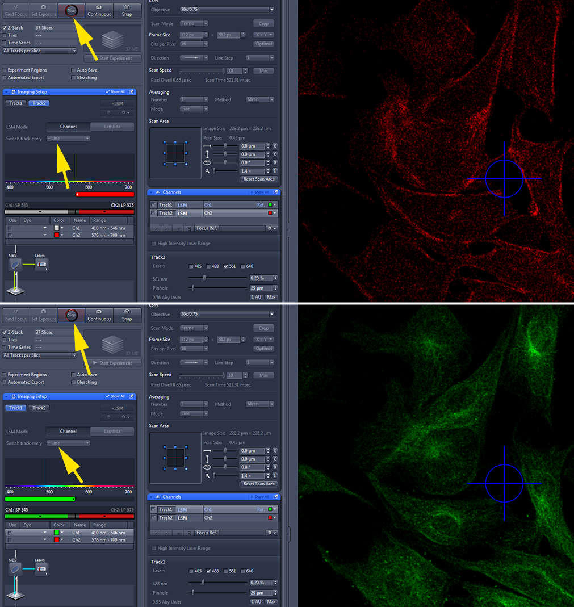Image resolution: width=574 pixels, height=607 pixels.
Task: Click the Lasers icon in the Track2 light path
Action: pyautogui.click(x=40, y=265)
